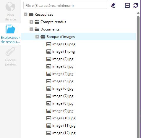Open the Plan du site globe tab

click(10, 11)
